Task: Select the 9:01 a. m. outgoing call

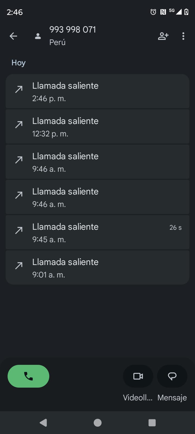Action: pyautogui.click(x=97, y=268)
